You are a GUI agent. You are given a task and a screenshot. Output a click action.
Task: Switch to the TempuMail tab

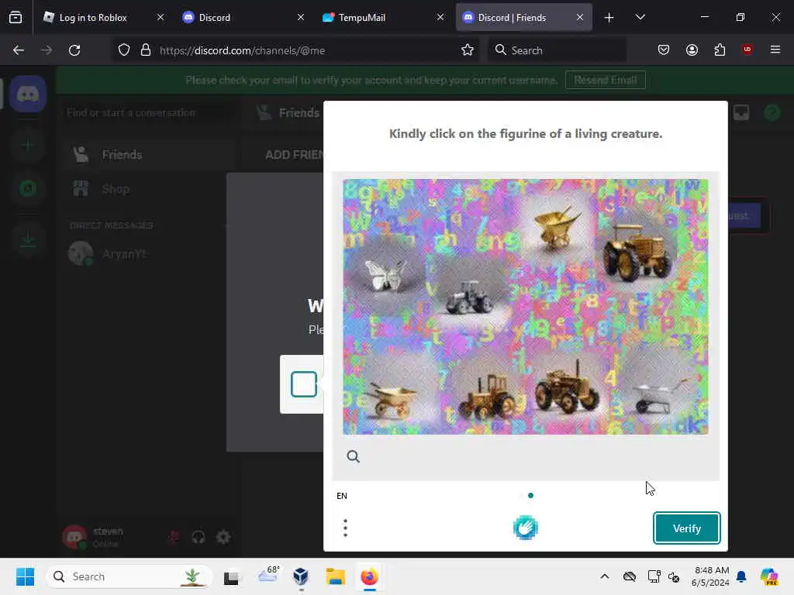(x=361, y=18)
